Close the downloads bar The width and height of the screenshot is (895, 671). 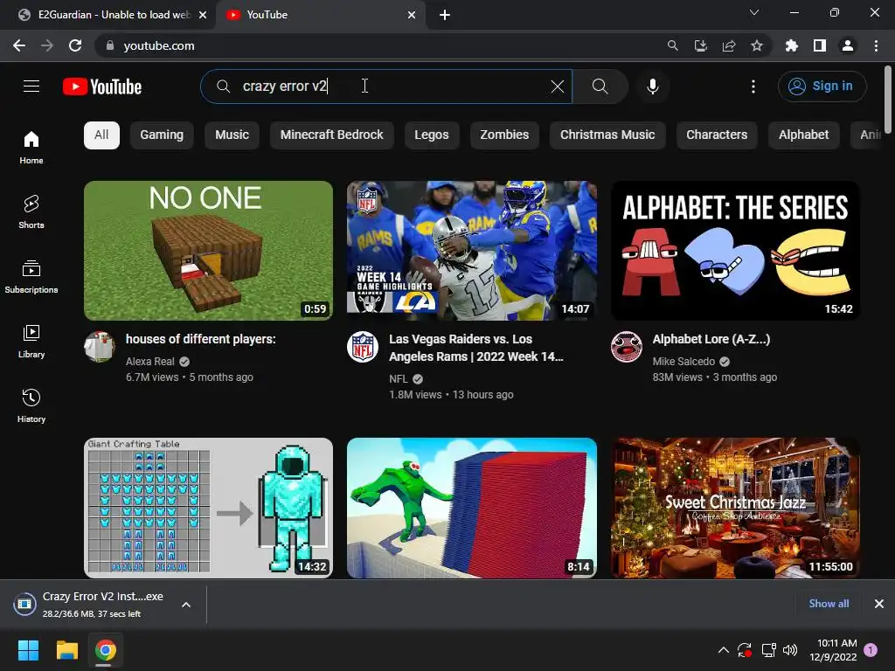click(879, 604)
